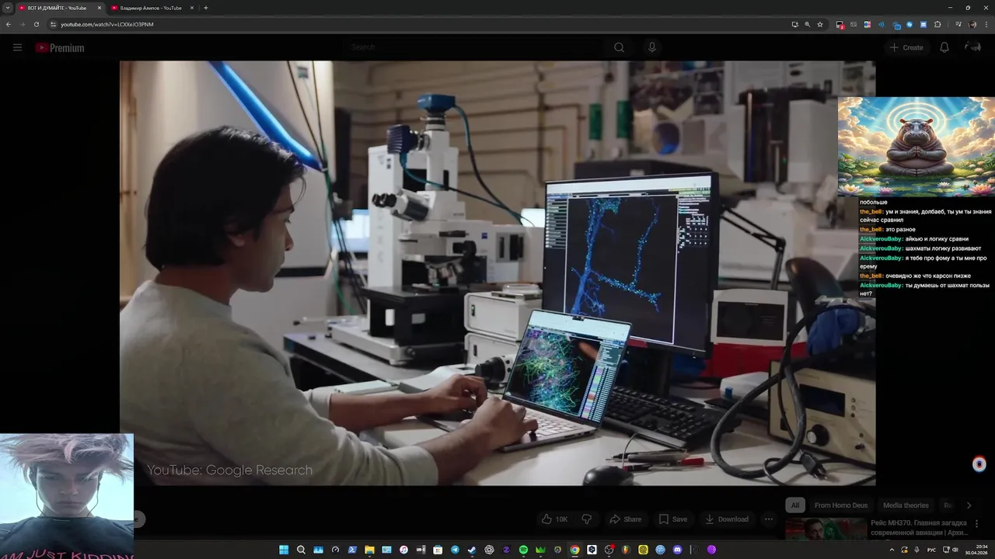Open the Create button
995x559 pixels.
[x=906, y=47]
